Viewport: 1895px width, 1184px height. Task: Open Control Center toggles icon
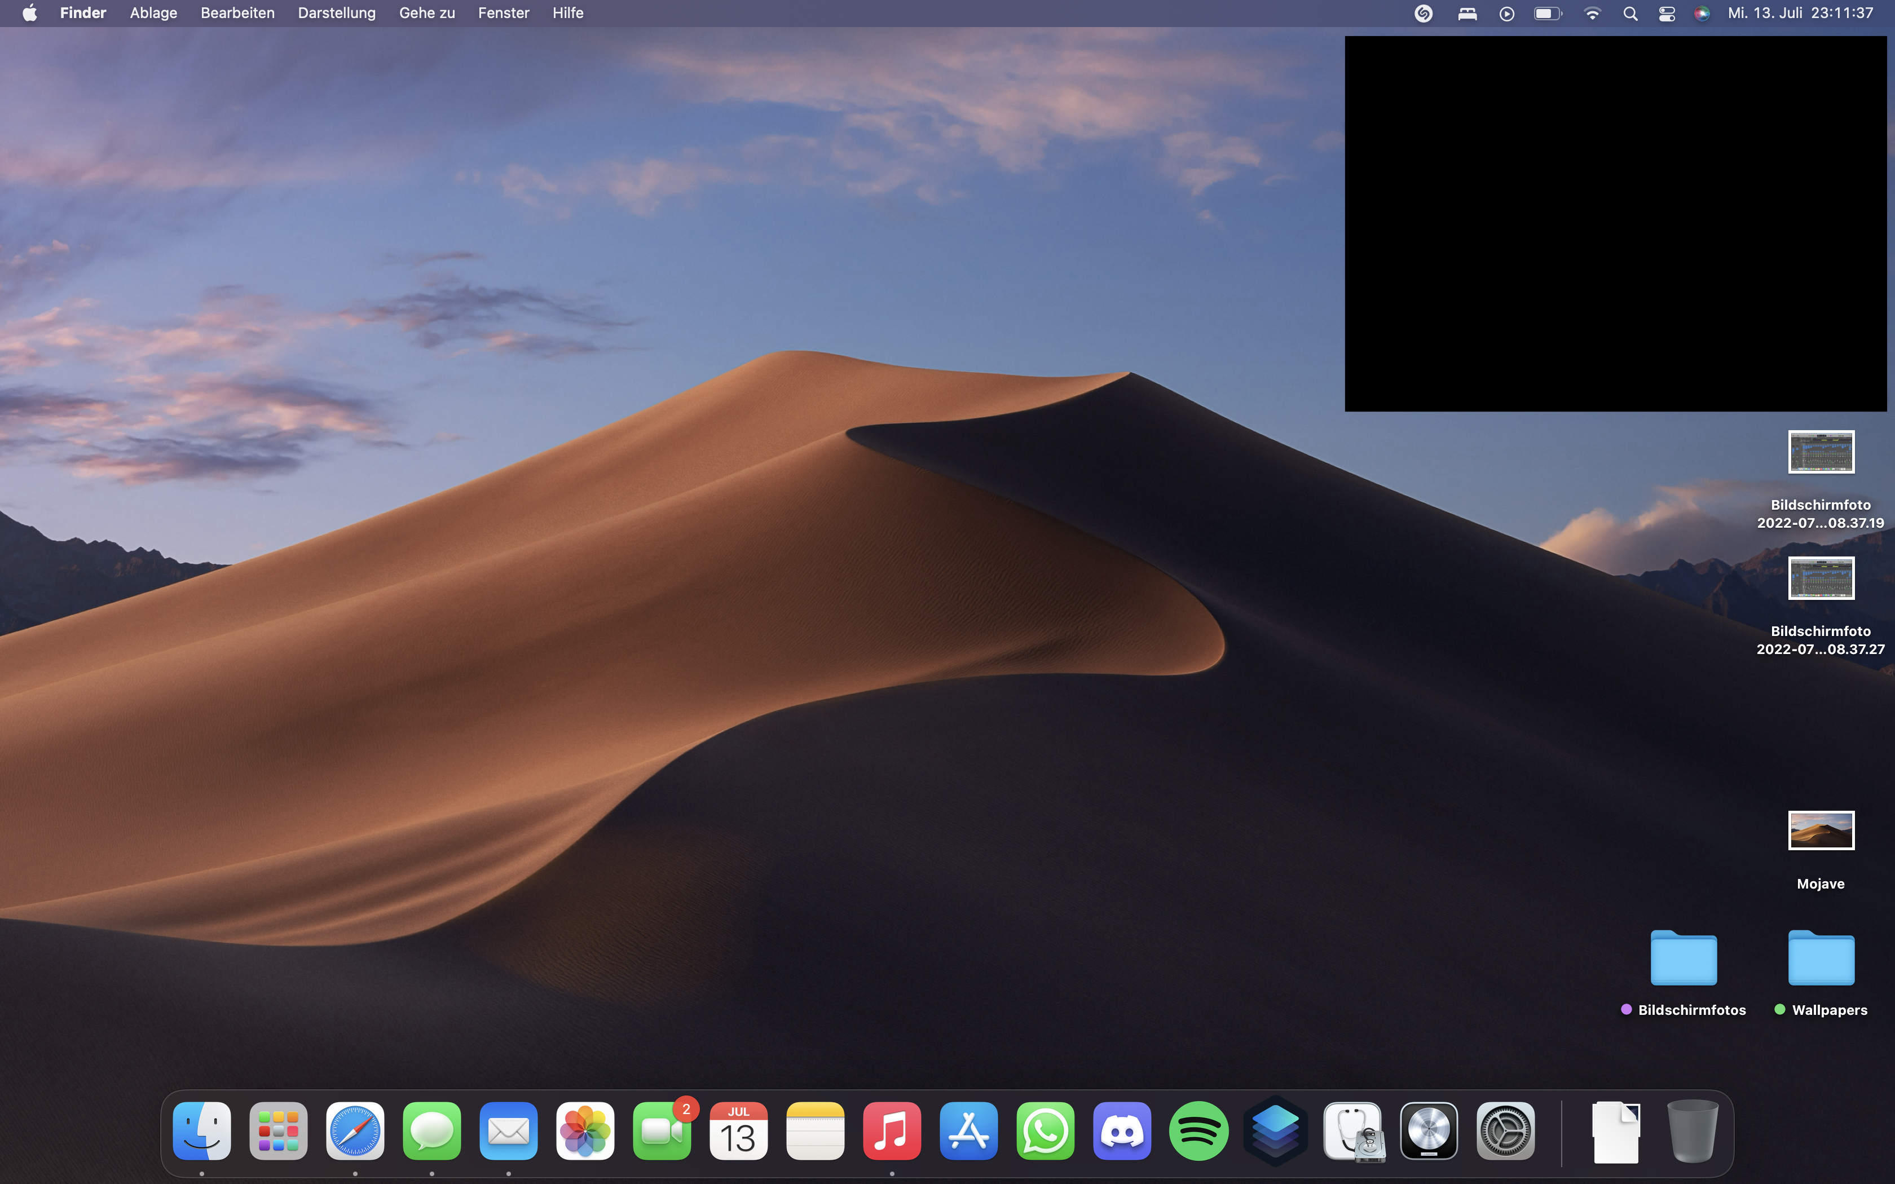tap(1667, 14)
